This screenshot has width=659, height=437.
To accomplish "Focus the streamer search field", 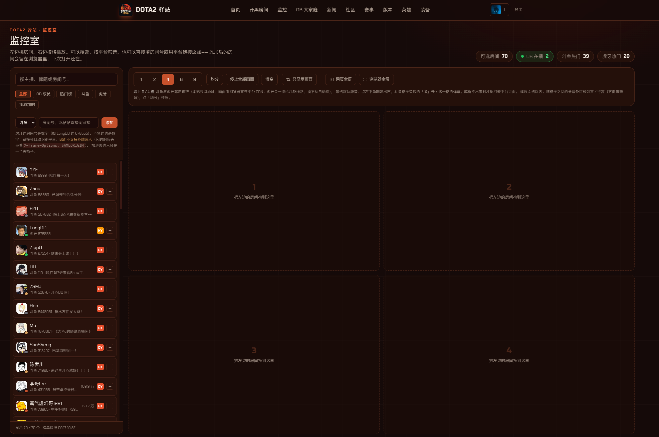I will tap(66, 79).
